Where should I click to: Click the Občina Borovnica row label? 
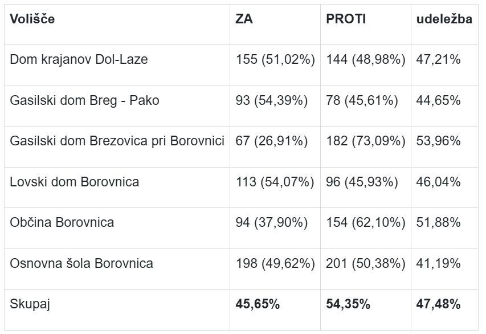pyautogui.click(x=62, y=222)
